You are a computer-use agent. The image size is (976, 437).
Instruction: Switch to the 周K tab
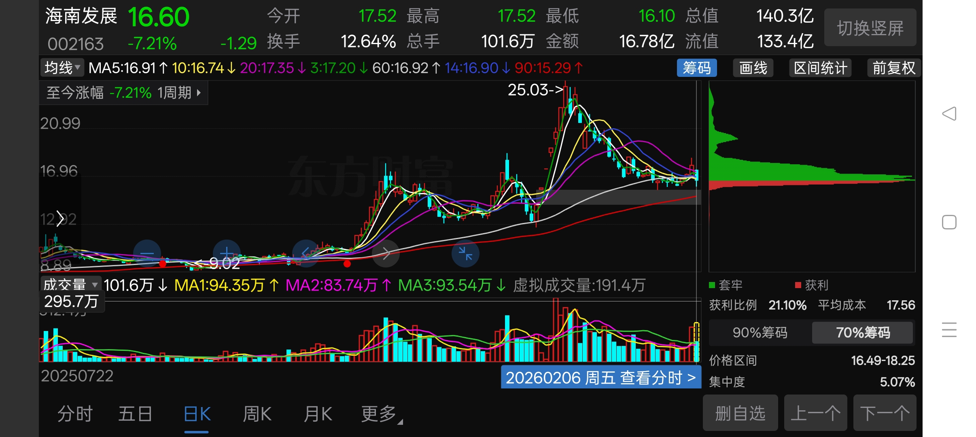[257, 414]
